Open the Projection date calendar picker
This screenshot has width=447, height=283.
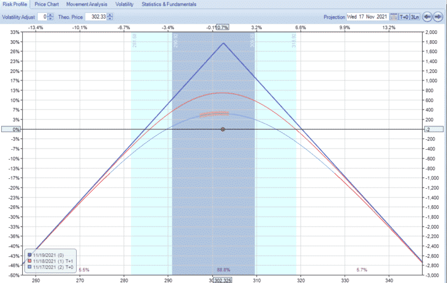(394, 17)
